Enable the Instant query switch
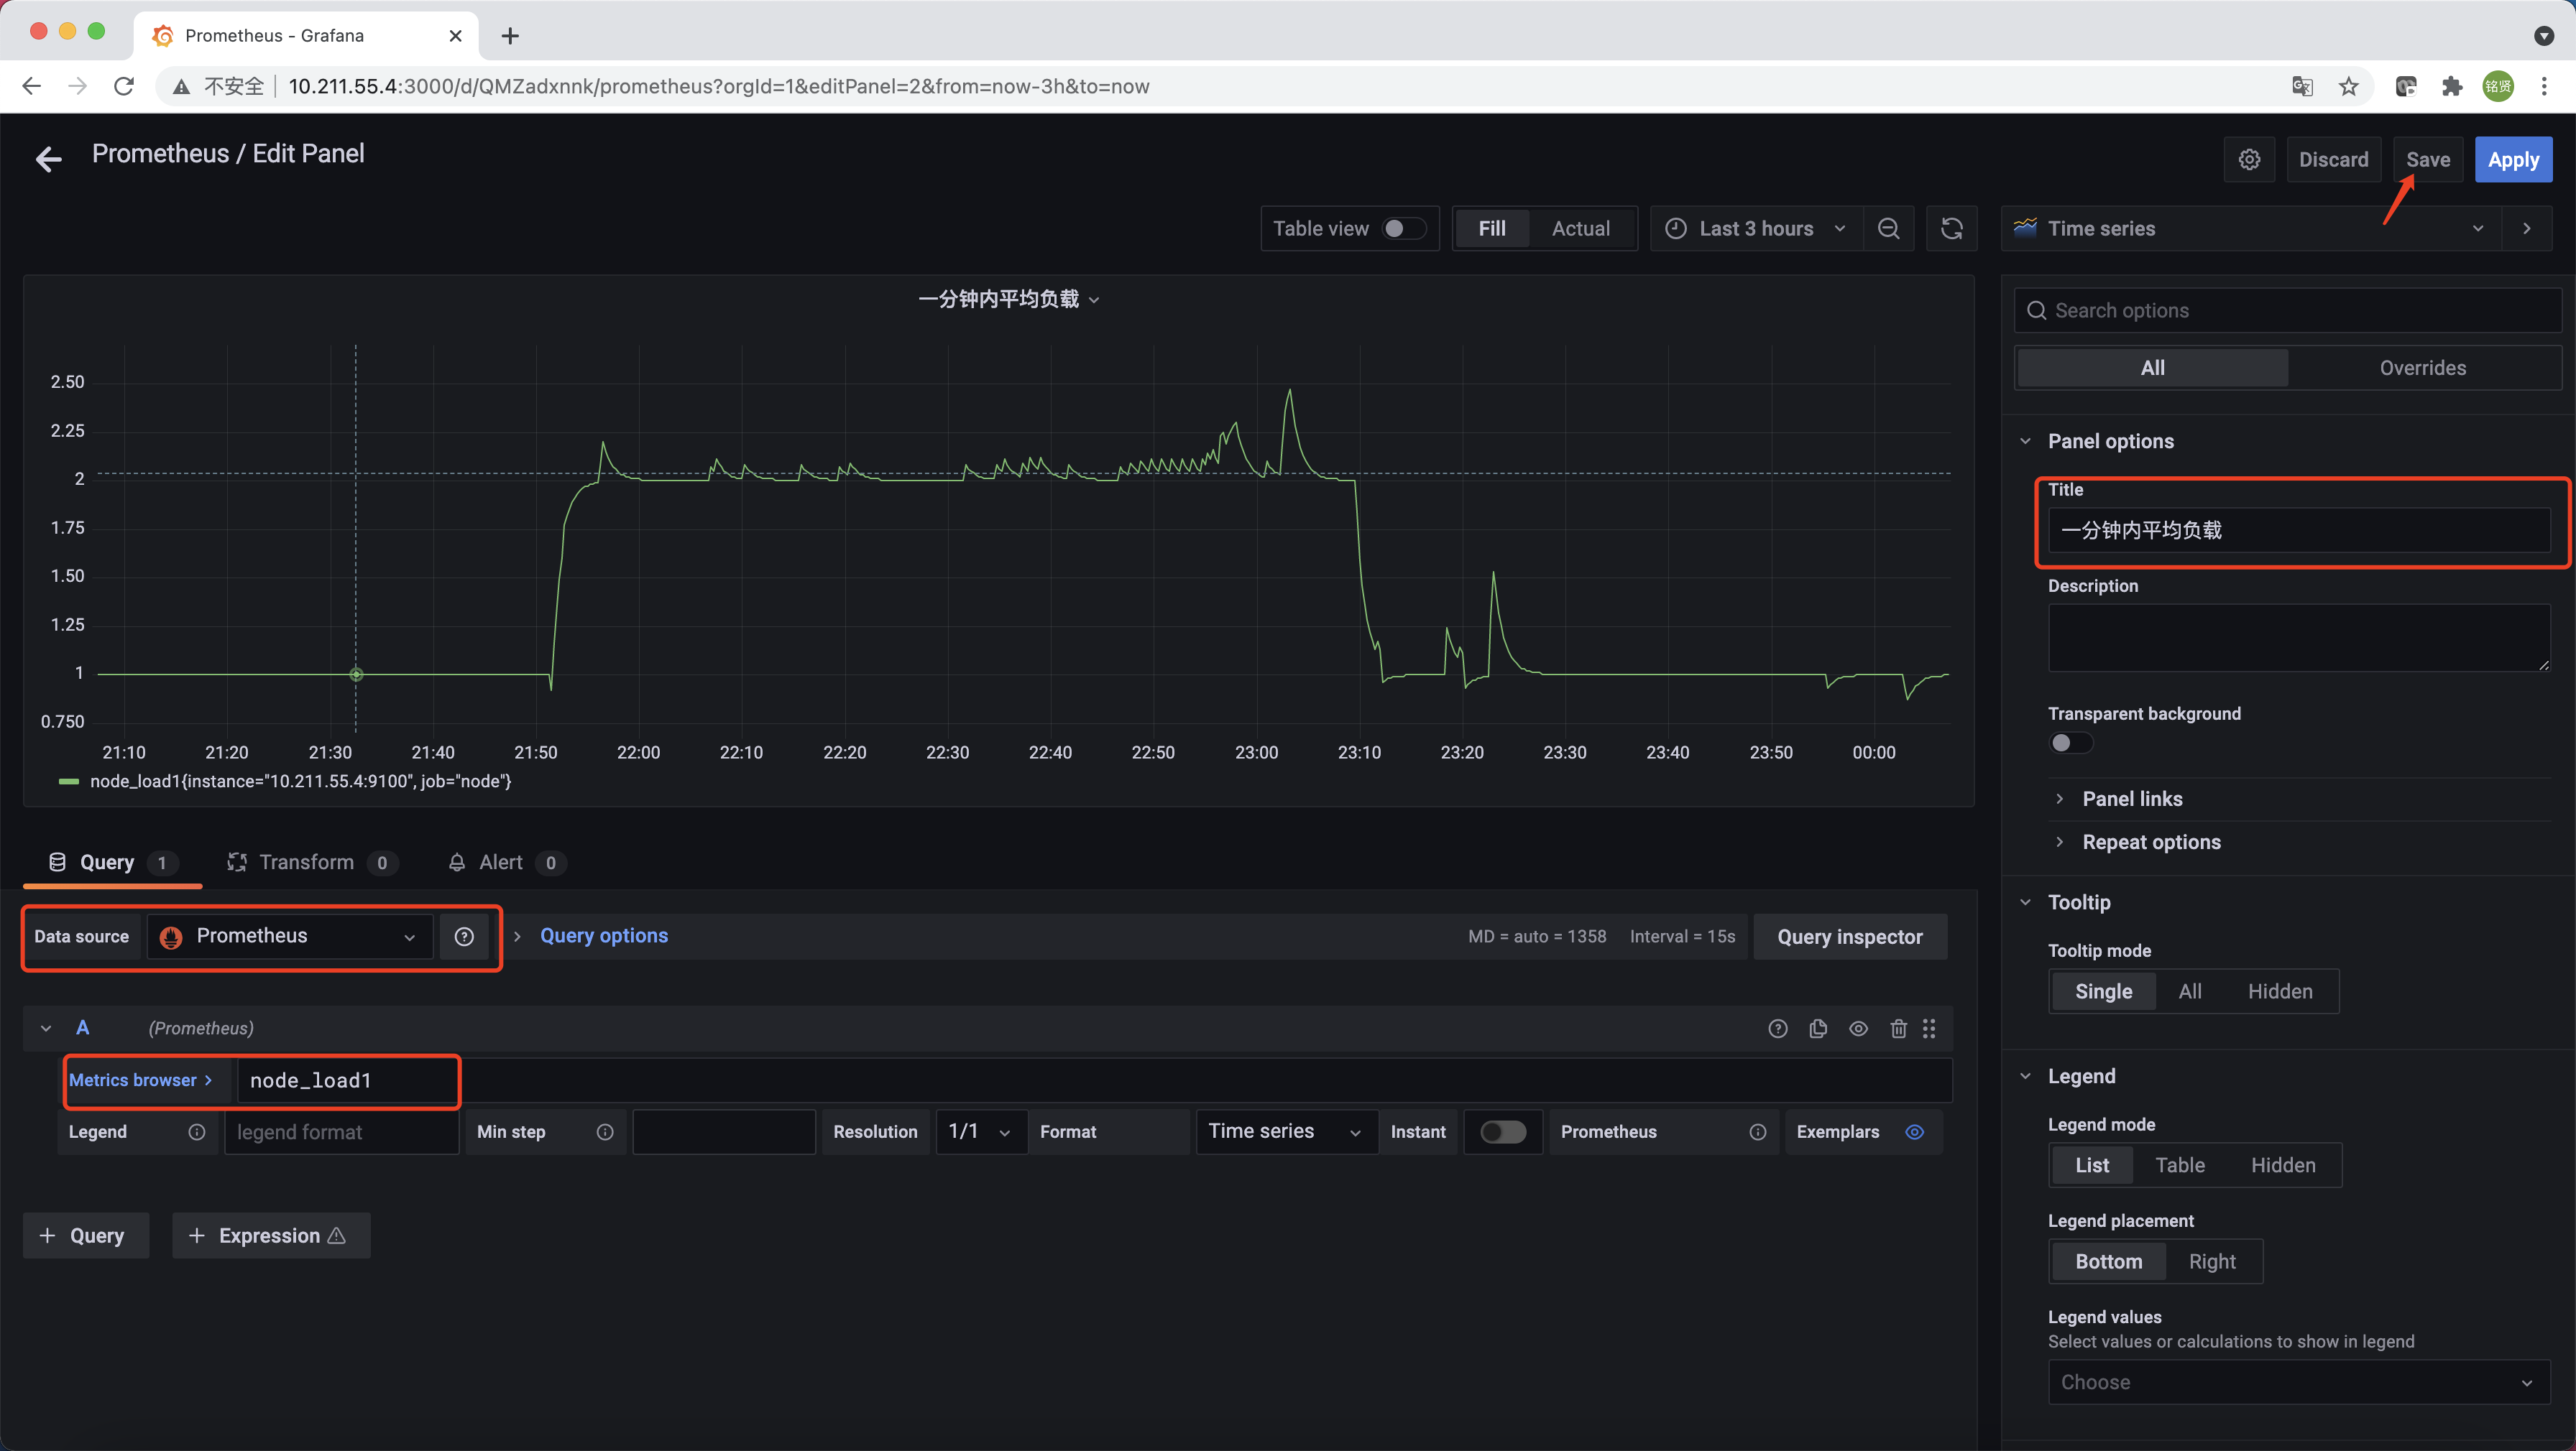The width and height of the screenshot is (2576, 1451). (x=1502, y=1131)
